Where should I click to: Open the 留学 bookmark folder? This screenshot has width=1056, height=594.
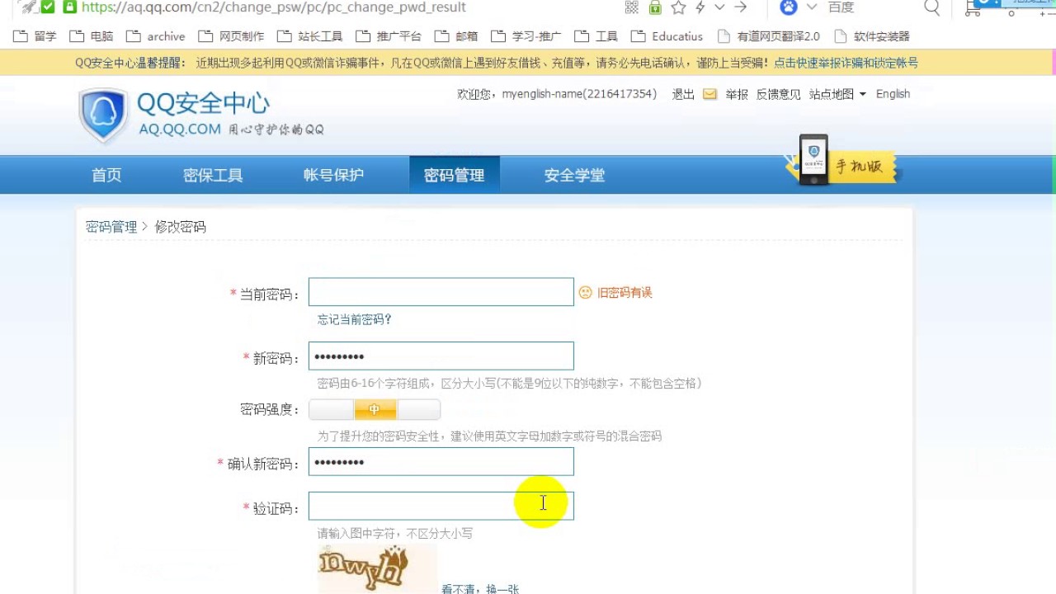(x=35, y=36)
